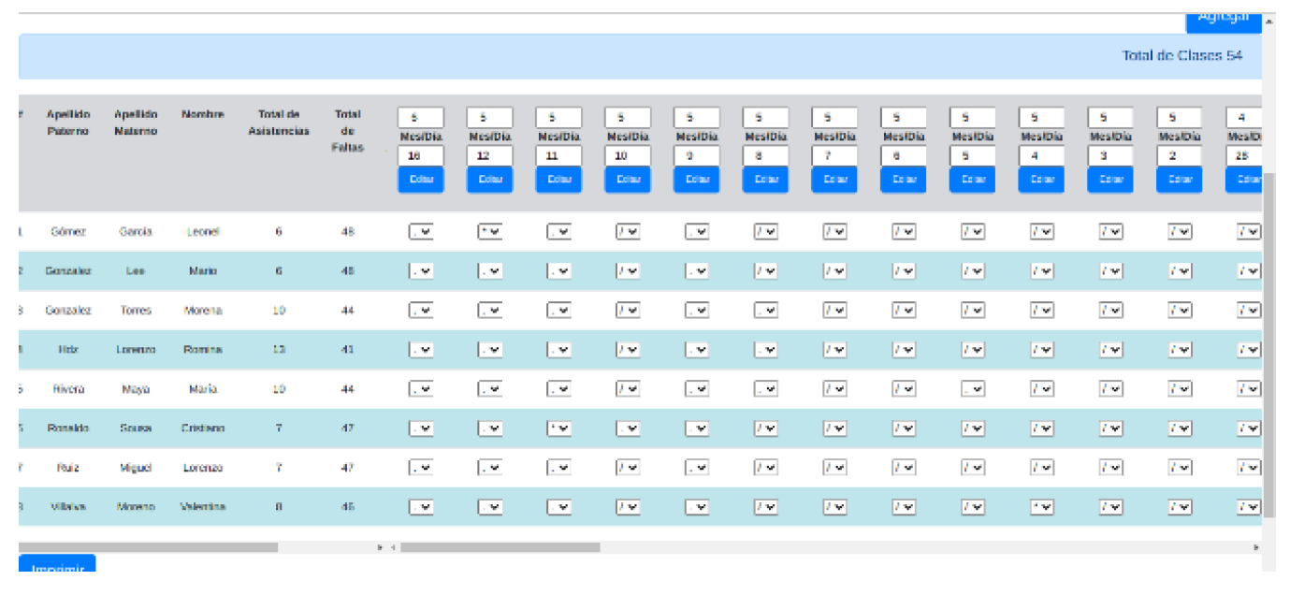Open Ruiz's attendance dropdown for day 6
The width and height of the screenshot is (1290, 595).
tap(904, 468)
